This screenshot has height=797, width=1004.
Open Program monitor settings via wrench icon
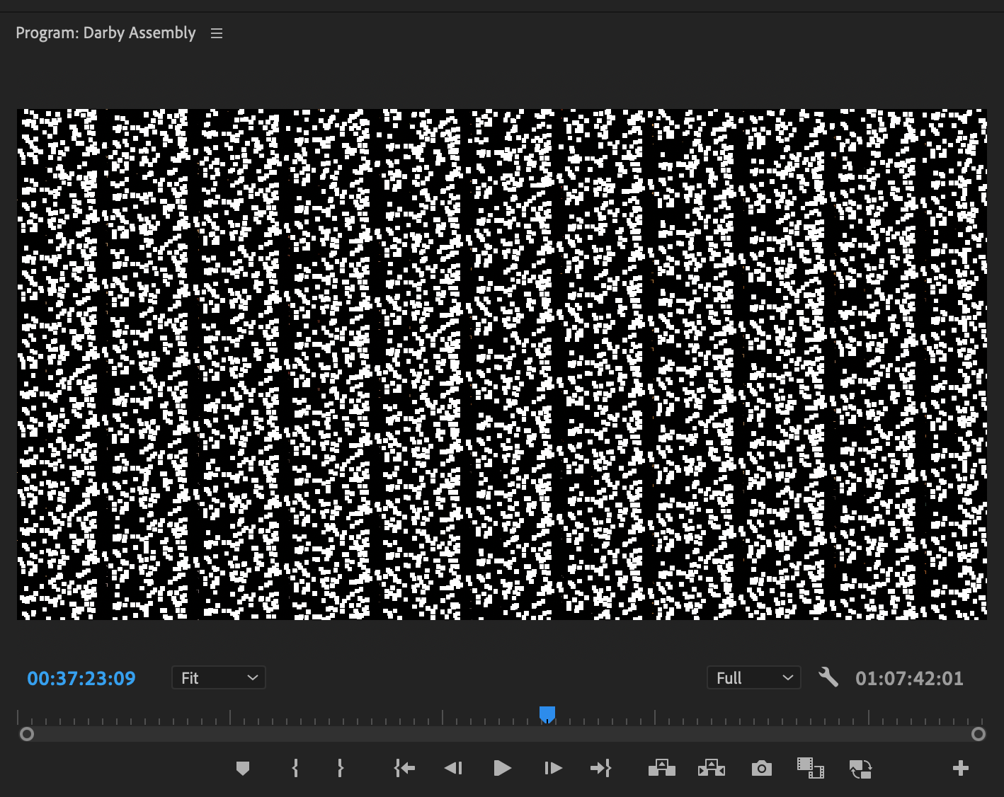pos(828,677)
